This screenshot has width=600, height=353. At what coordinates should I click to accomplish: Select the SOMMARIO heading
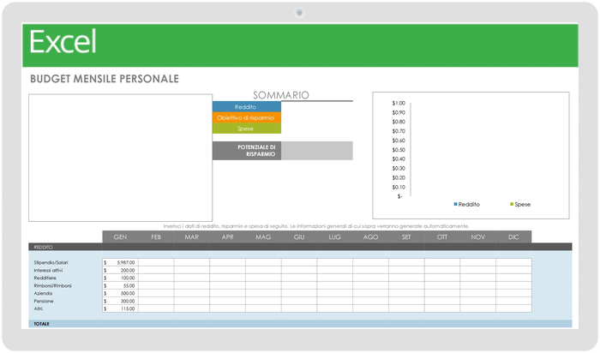[x=281, y=95]
